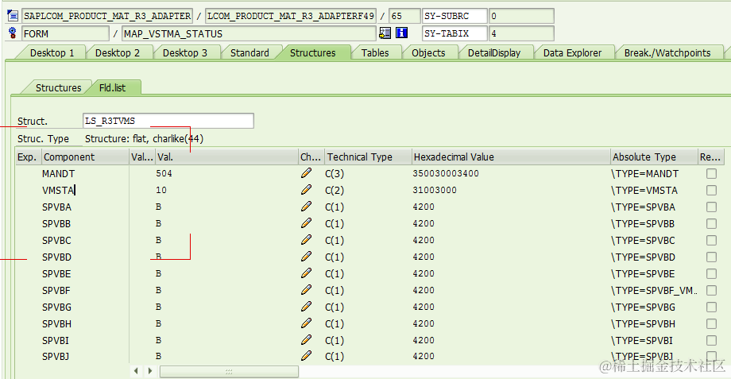This screenshot has width=731, height=379.
Task: Tick the Re... checkbox for SPVBB
Action: click(x=711, y=224)
